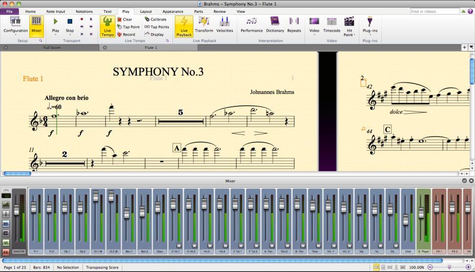
Task: Show Live Playback Velocities
Action: (x=225, y=24)
